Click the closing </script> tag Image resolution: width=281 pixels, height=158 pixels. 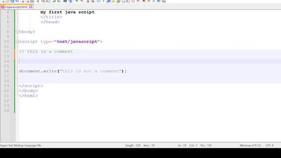click(x=31, y=86)
